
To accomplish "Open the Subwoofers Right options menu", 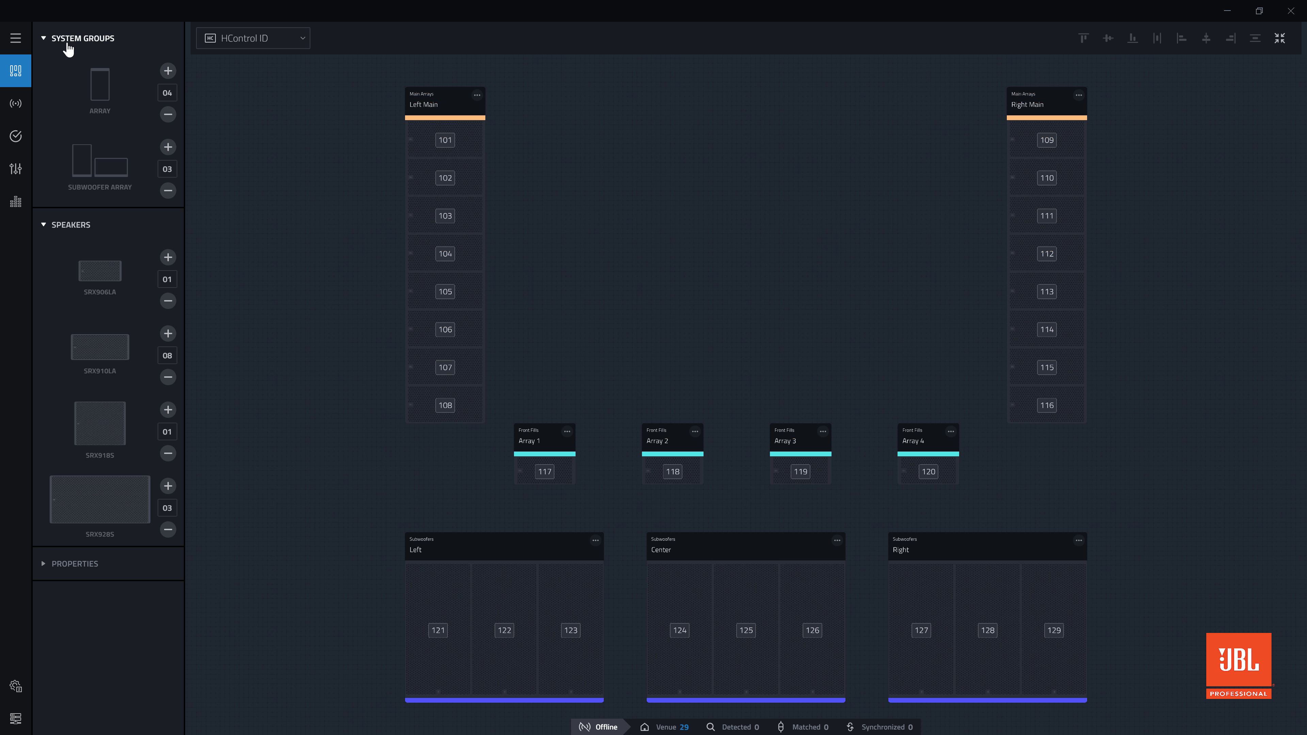I will (x=1079, y=540).
